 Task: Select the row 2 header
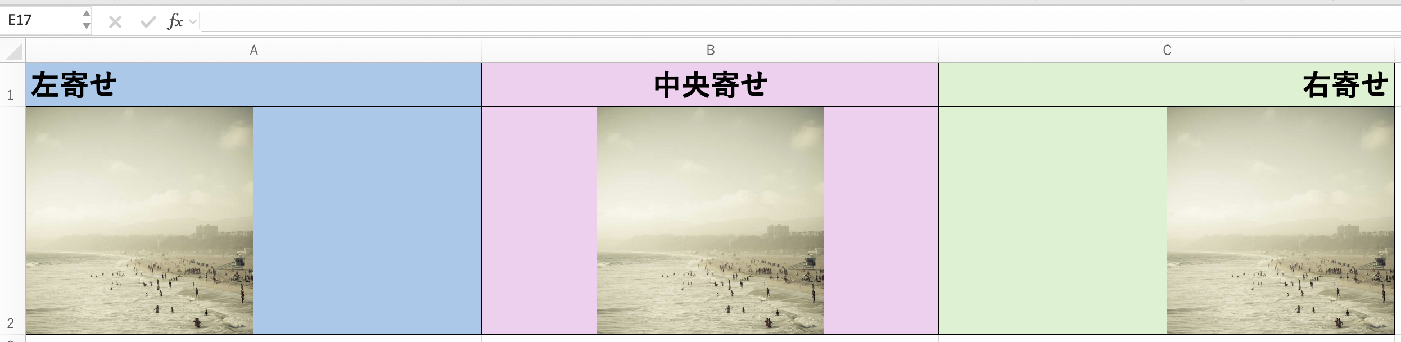point(11,220)
